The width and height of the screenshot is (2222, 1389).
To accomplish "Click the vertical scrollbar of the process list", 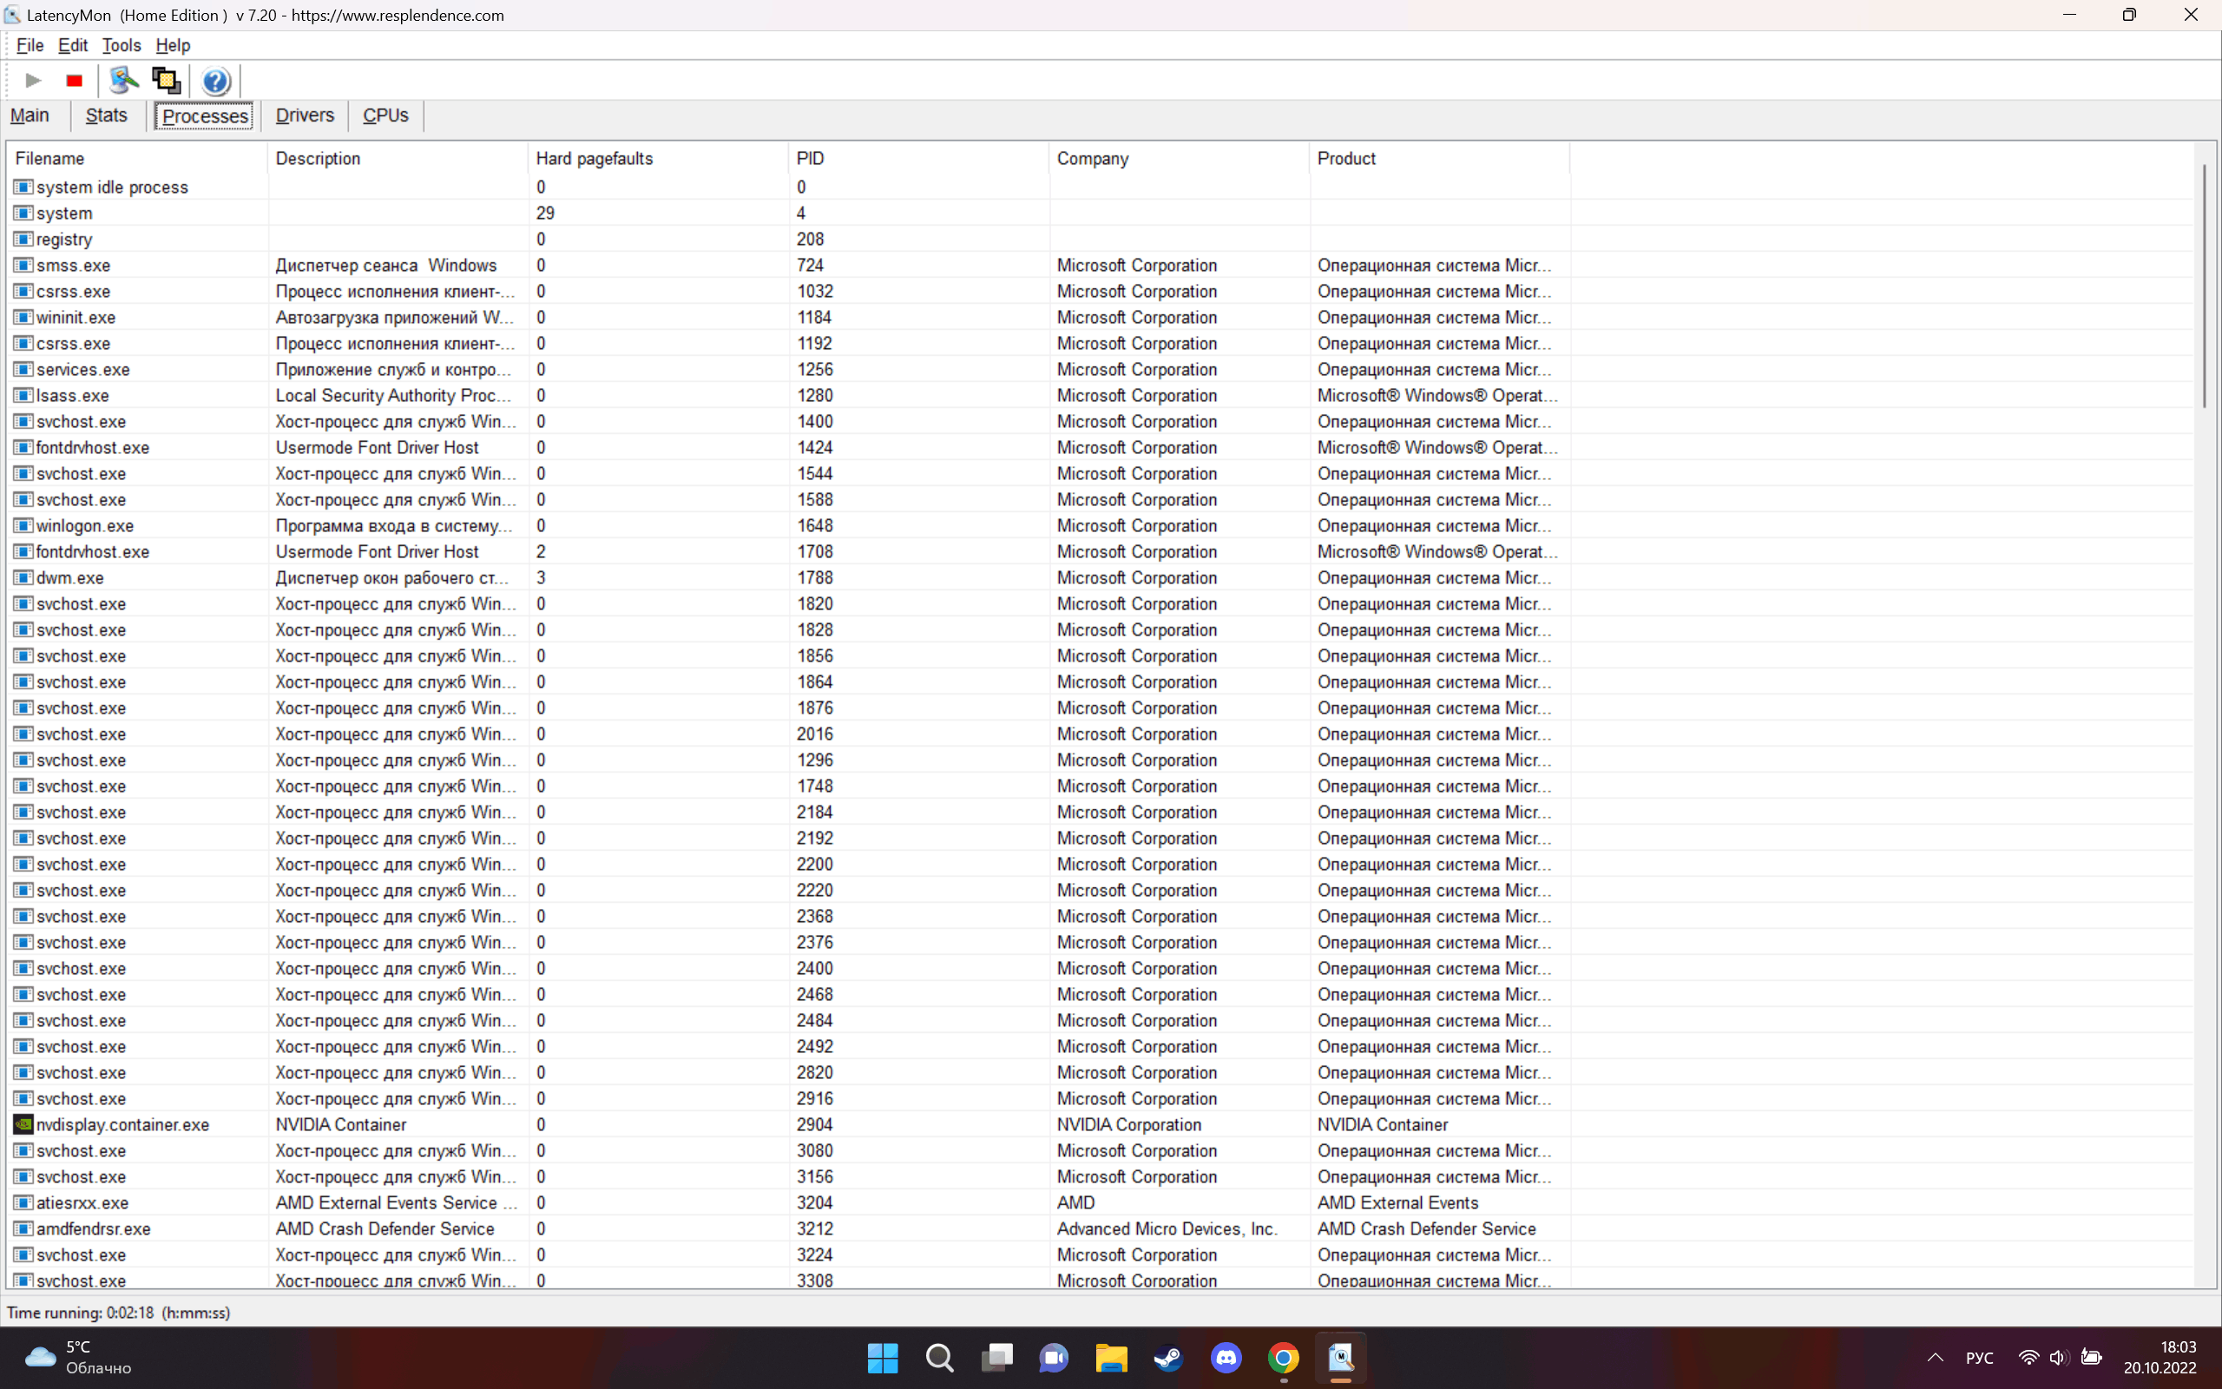I will point(2205,285).
